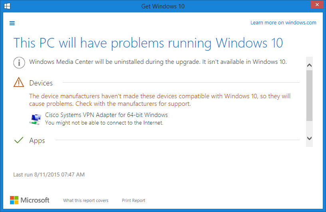Open Learn more on windows.com link
Image resolution: width=326 pixels, height=212 pixels.
[x=283, y=23]
